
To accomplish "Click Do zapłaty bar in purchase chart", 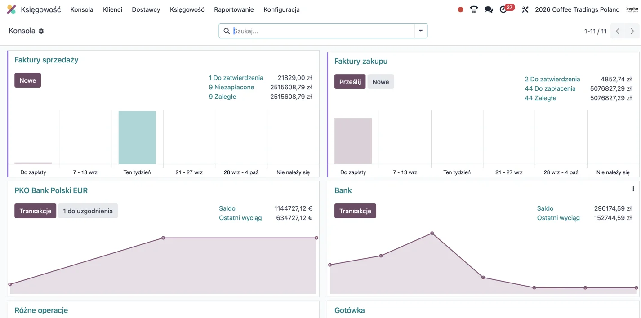I will point(353,141).
